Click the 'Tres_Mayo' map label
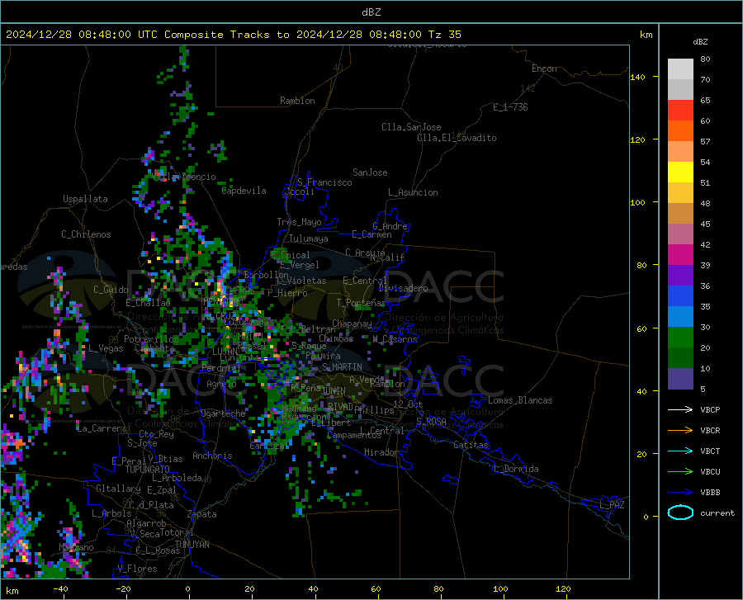 click(299, 222)
